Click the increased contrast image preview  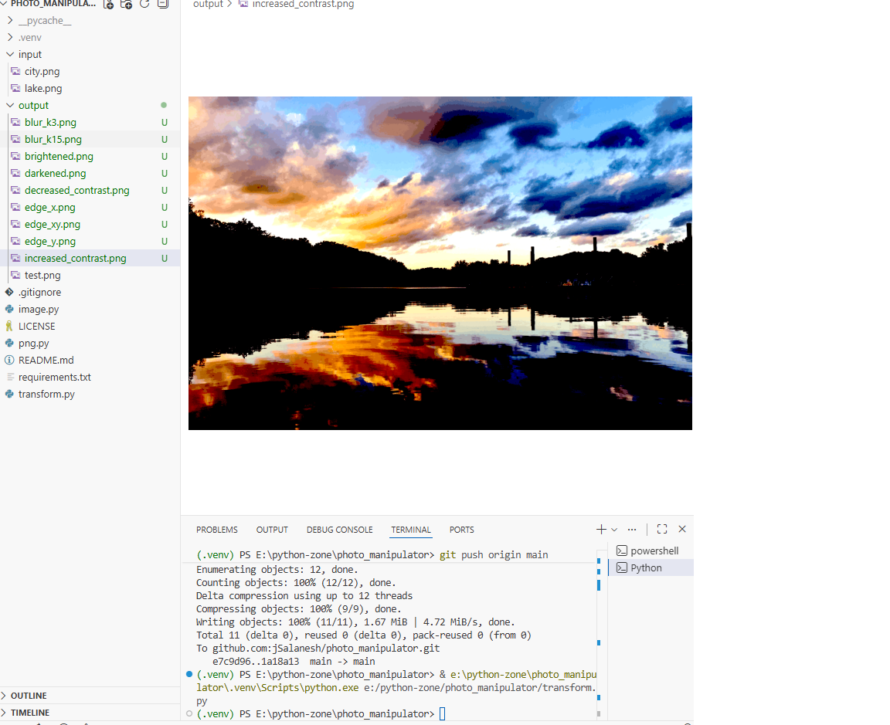[440, 263]
